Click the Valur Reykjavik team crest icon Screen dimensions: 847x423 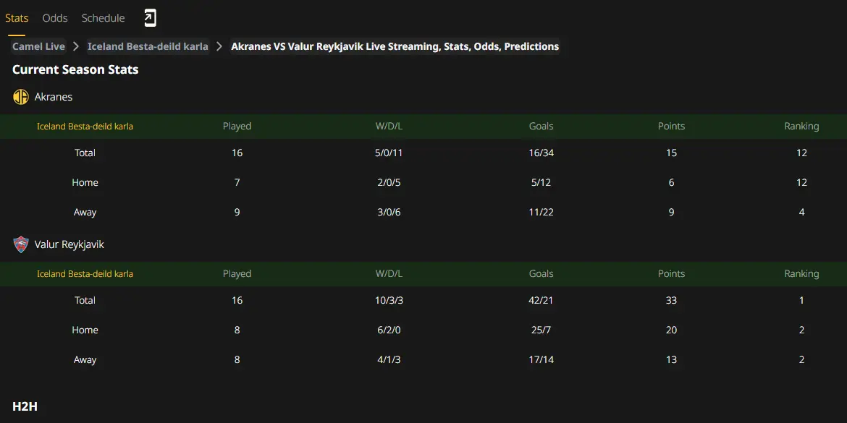tap(20, 244)
